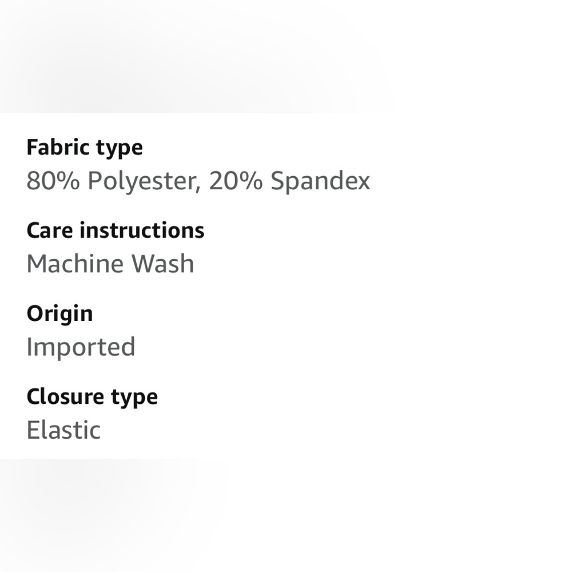572x572 pixels.
Task: Select the '20%' percentage before Spandex
Action: tap(236, 181)
